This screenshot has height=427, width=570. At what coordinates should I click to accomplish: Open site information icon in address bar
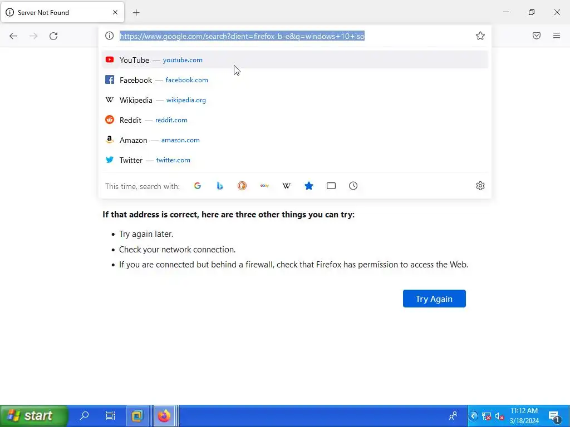(110, 36)
